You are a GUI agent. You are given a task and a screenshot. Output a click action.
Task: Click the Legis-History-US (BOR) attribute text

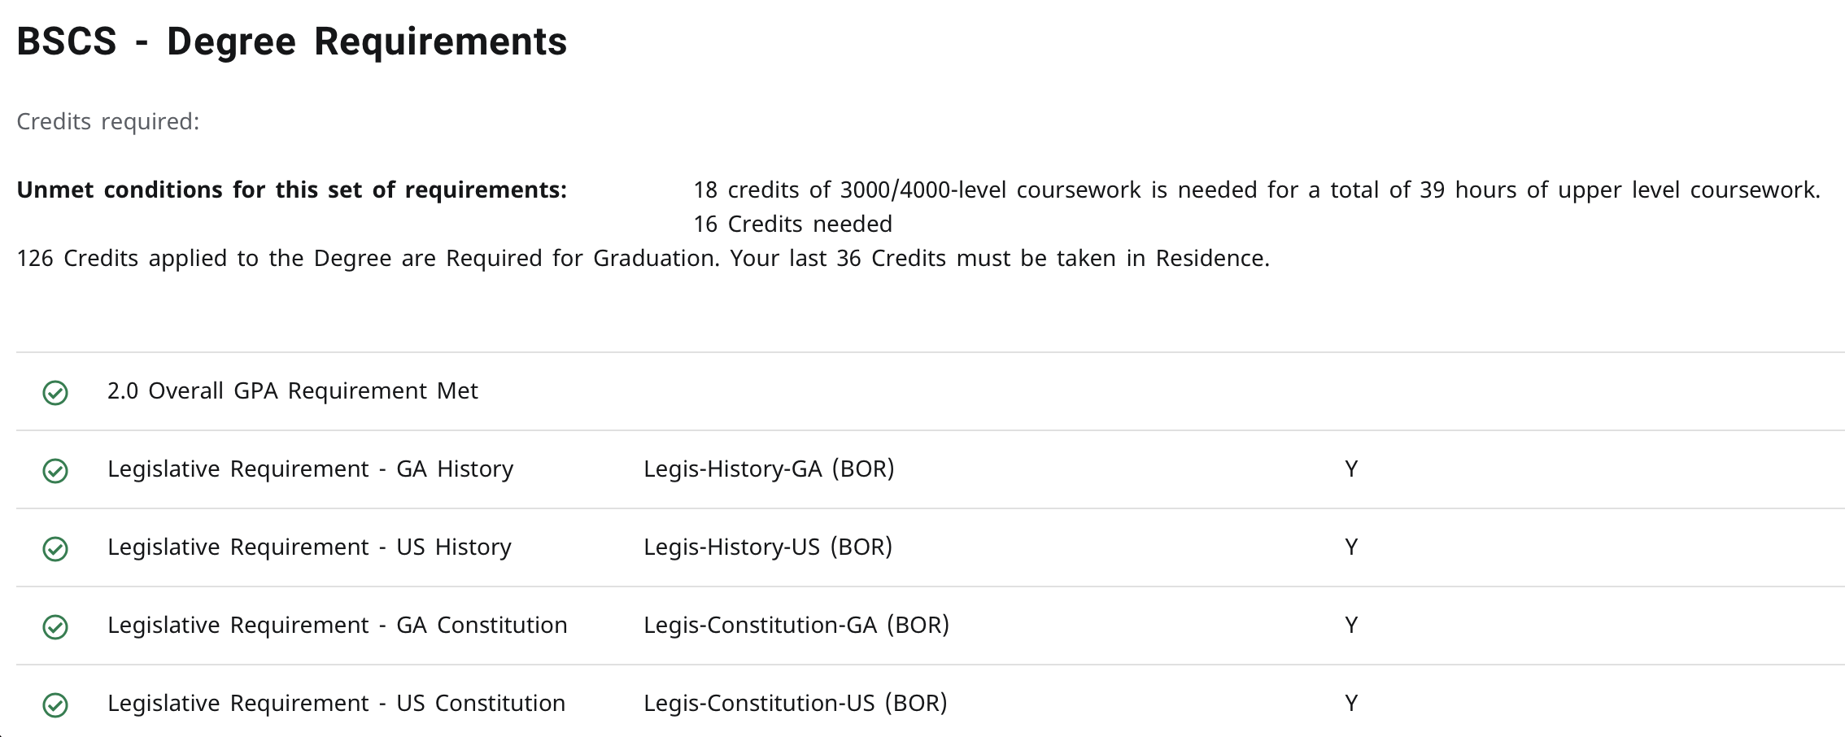(x=768, y=547)
